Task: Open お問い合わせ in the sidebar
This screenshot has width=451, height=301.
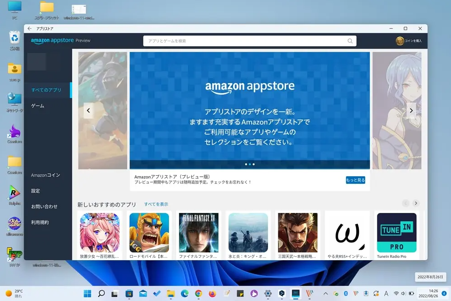Action: (x=44, y=207)
